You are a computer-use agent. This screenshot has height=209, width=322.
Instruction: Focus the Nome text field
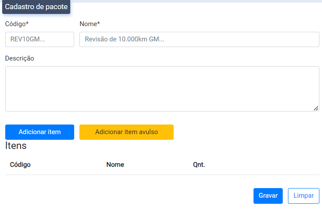[x=199, y=39]
